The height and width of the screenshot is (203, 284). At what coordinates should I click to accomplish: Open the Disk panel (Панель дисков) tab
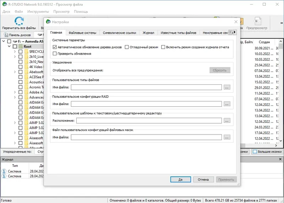point(17,35)
